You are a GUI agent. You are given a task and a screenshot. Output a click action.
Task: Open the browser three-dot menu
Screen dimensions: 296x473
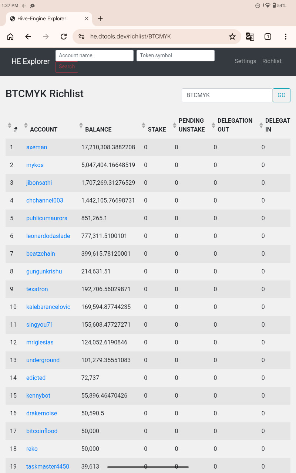286,37
